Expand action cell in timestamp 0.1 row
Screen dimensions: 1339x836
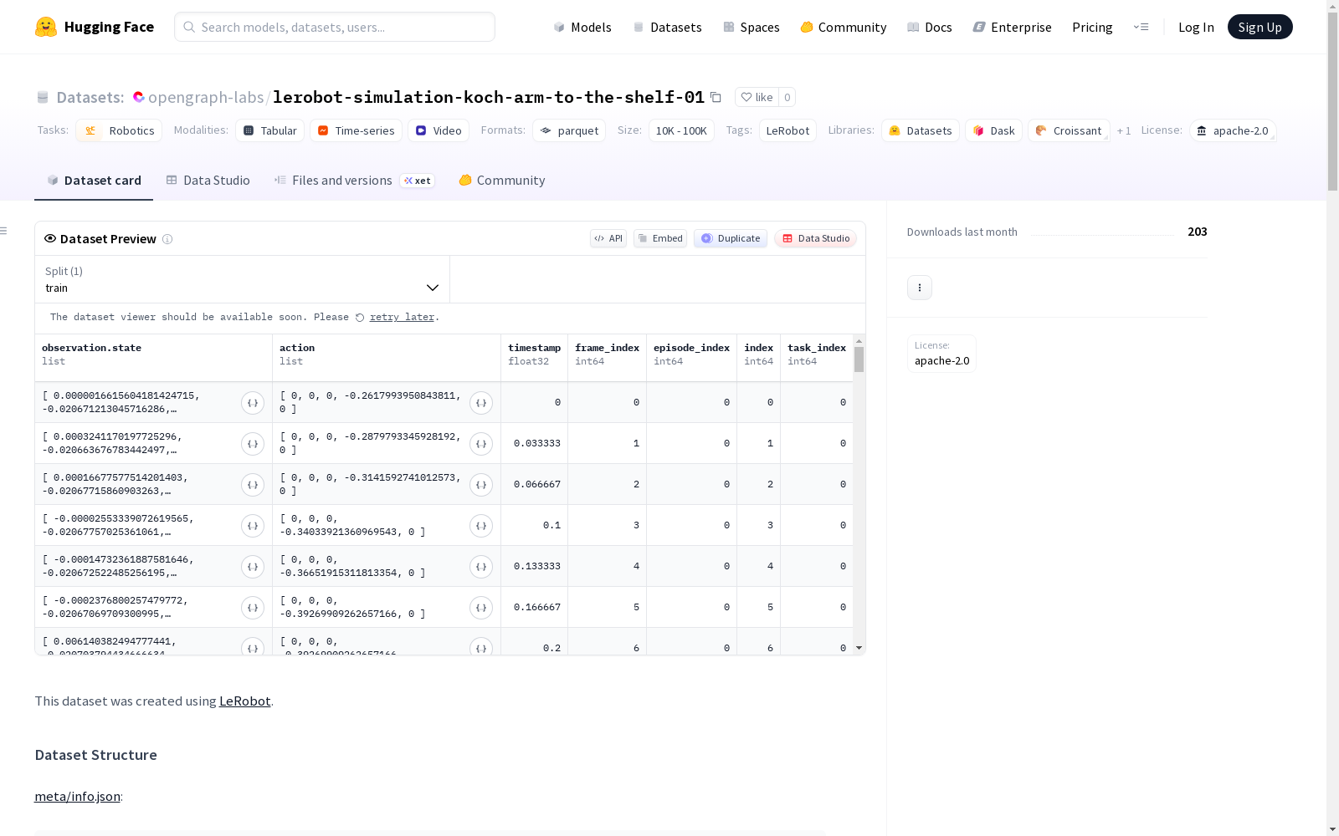point(481,526)
